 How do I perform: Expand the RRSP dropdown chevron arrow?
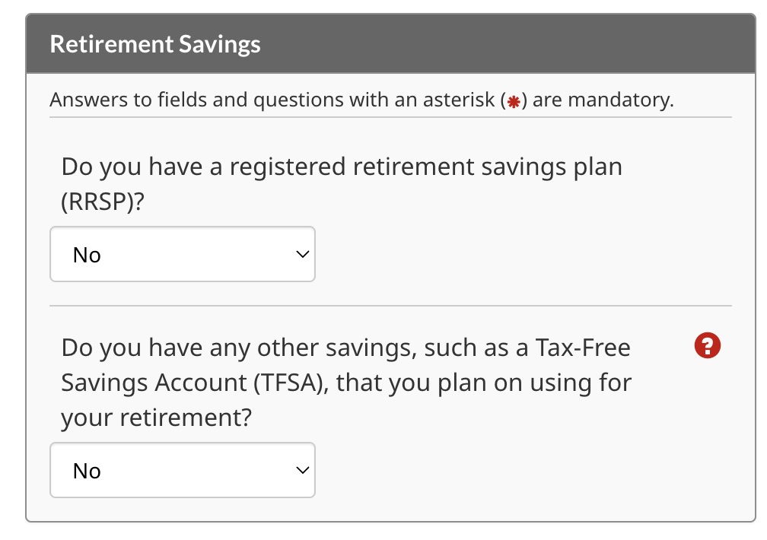[x=303, y=254]
